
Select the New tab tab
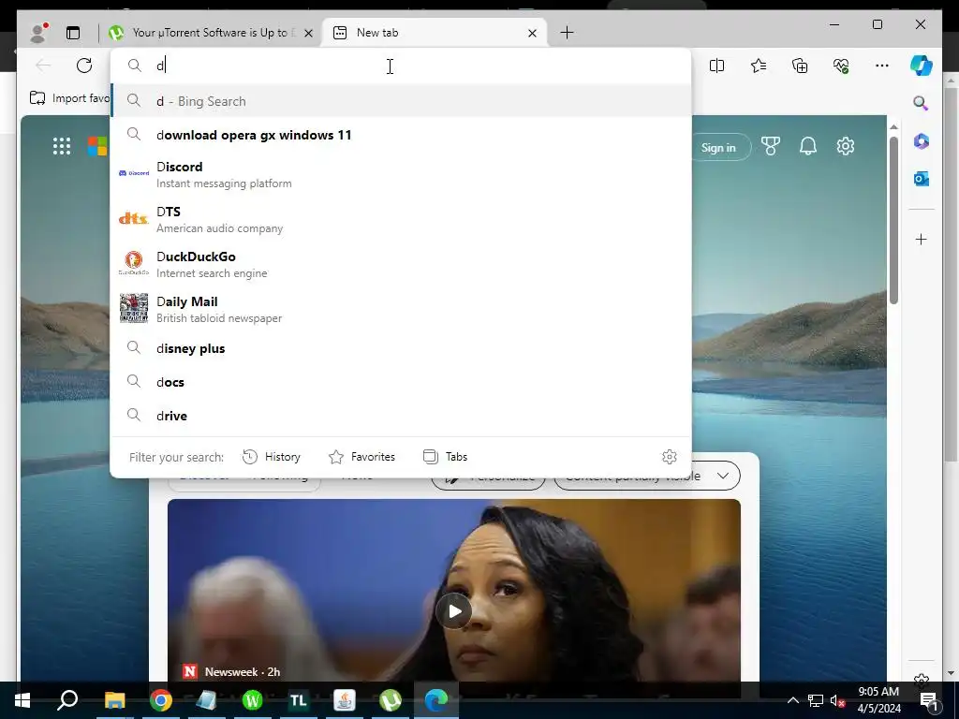[x=434, y=33]
